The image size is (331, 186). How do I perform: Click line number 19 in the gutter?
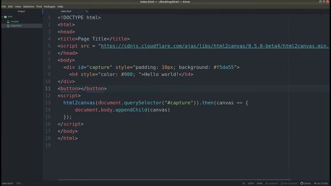[48, 145]
